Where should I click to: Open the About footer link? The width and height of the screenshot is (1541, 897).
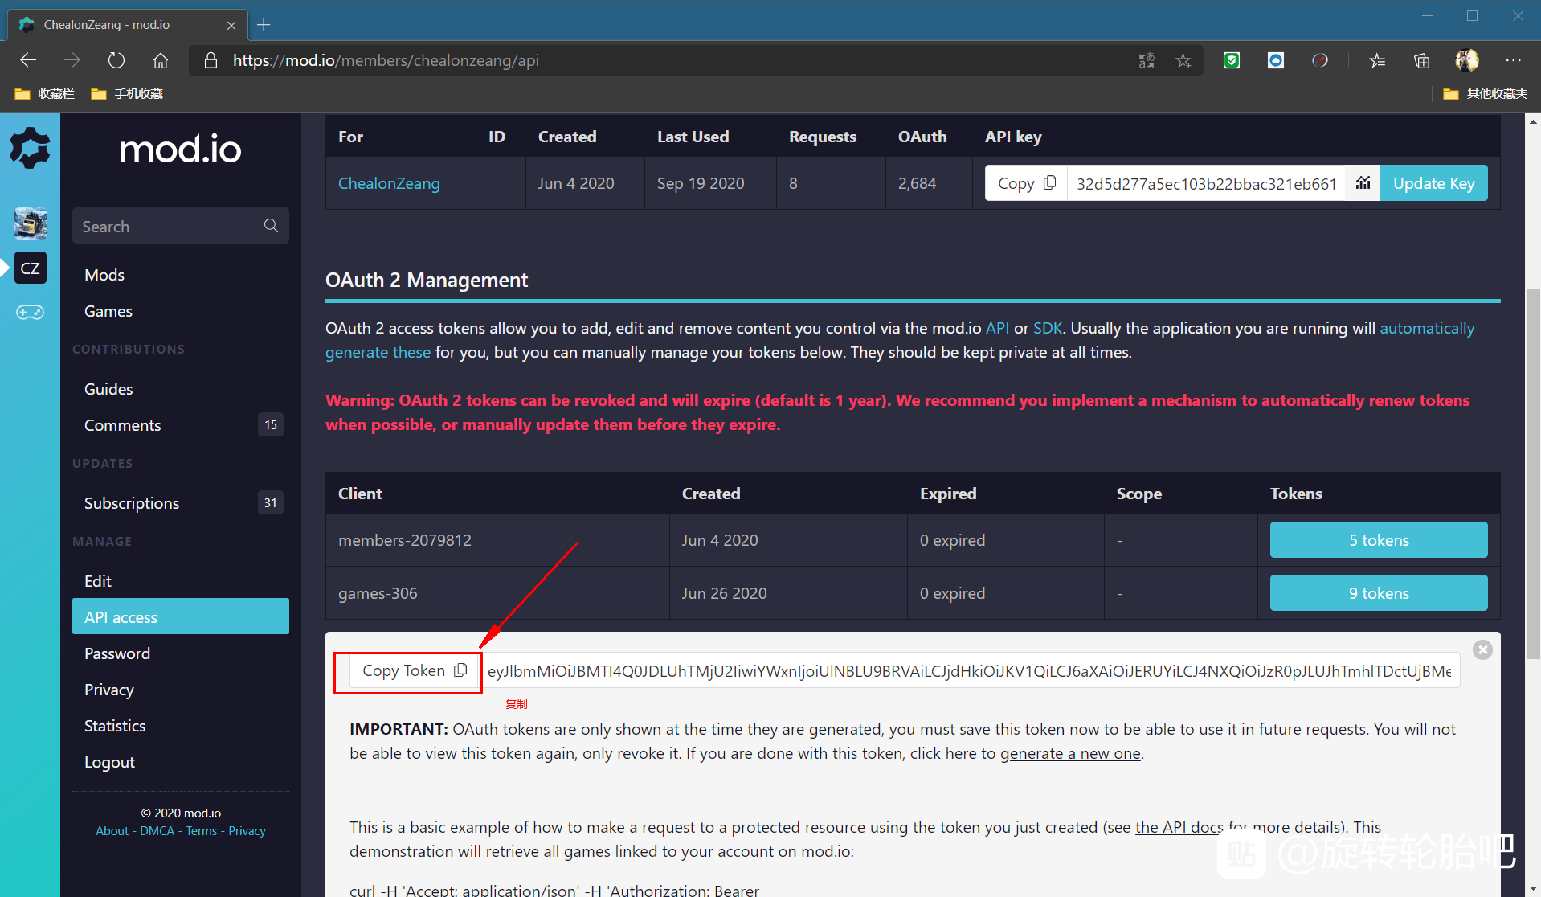pyautogui.click(x=112, y=831)
